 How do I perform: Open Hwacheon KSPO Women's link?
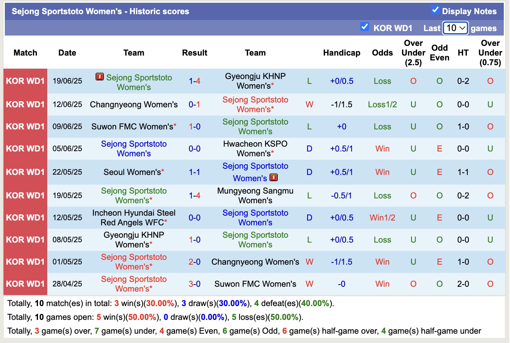[x=255, y=148]
